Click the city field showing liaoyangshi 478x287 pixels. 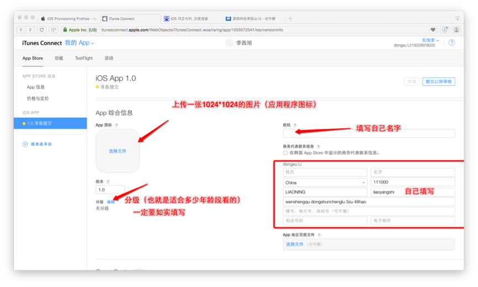413,192
